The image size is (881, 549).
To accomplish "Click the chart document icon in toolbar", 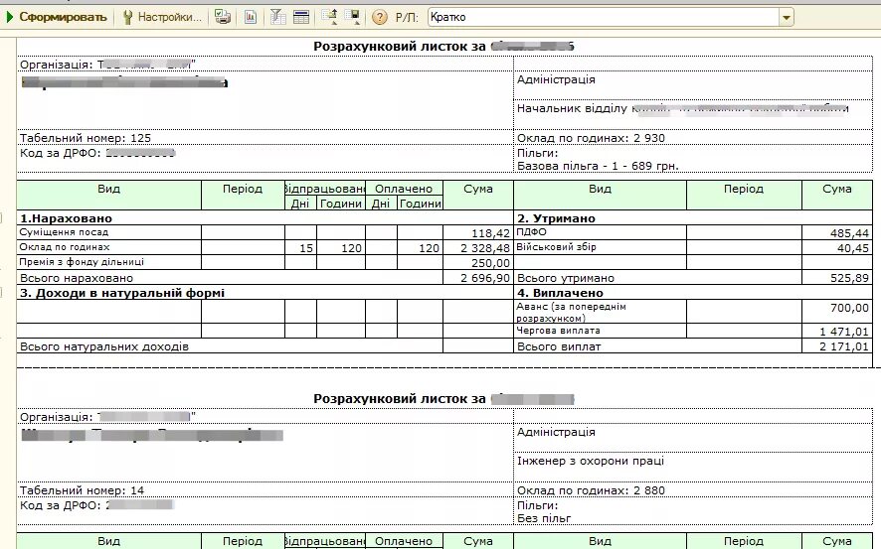I will 251,18.
